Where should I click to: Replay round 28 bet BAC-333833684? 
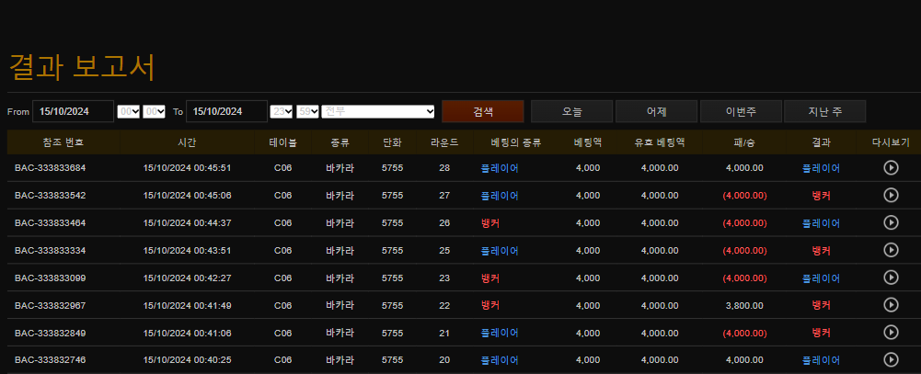[890, 167]
